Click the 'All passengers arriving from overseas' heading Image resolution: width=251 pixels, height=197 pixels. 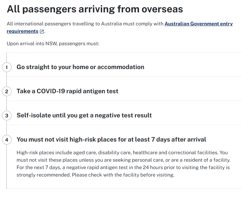coord(95,9)
